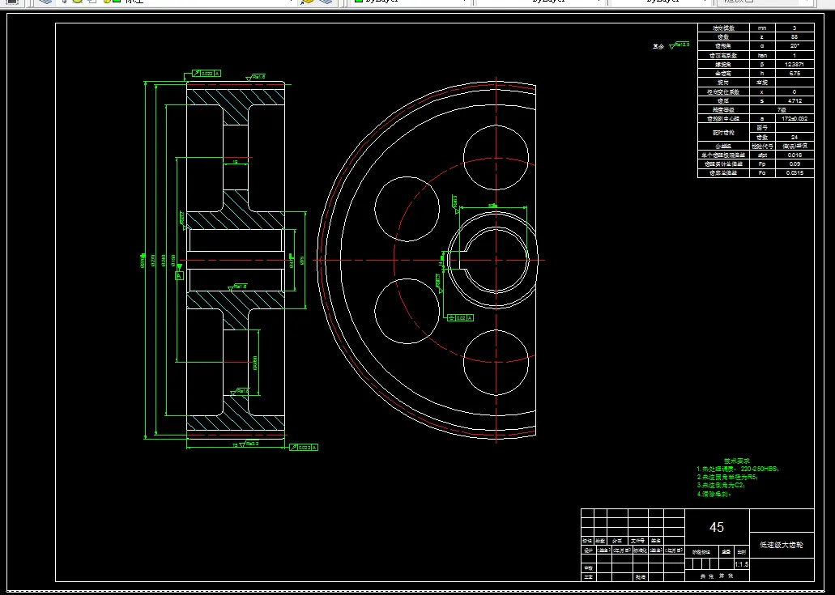
Task: Select the Fα symbol cell
Action: tap(762, 173)
